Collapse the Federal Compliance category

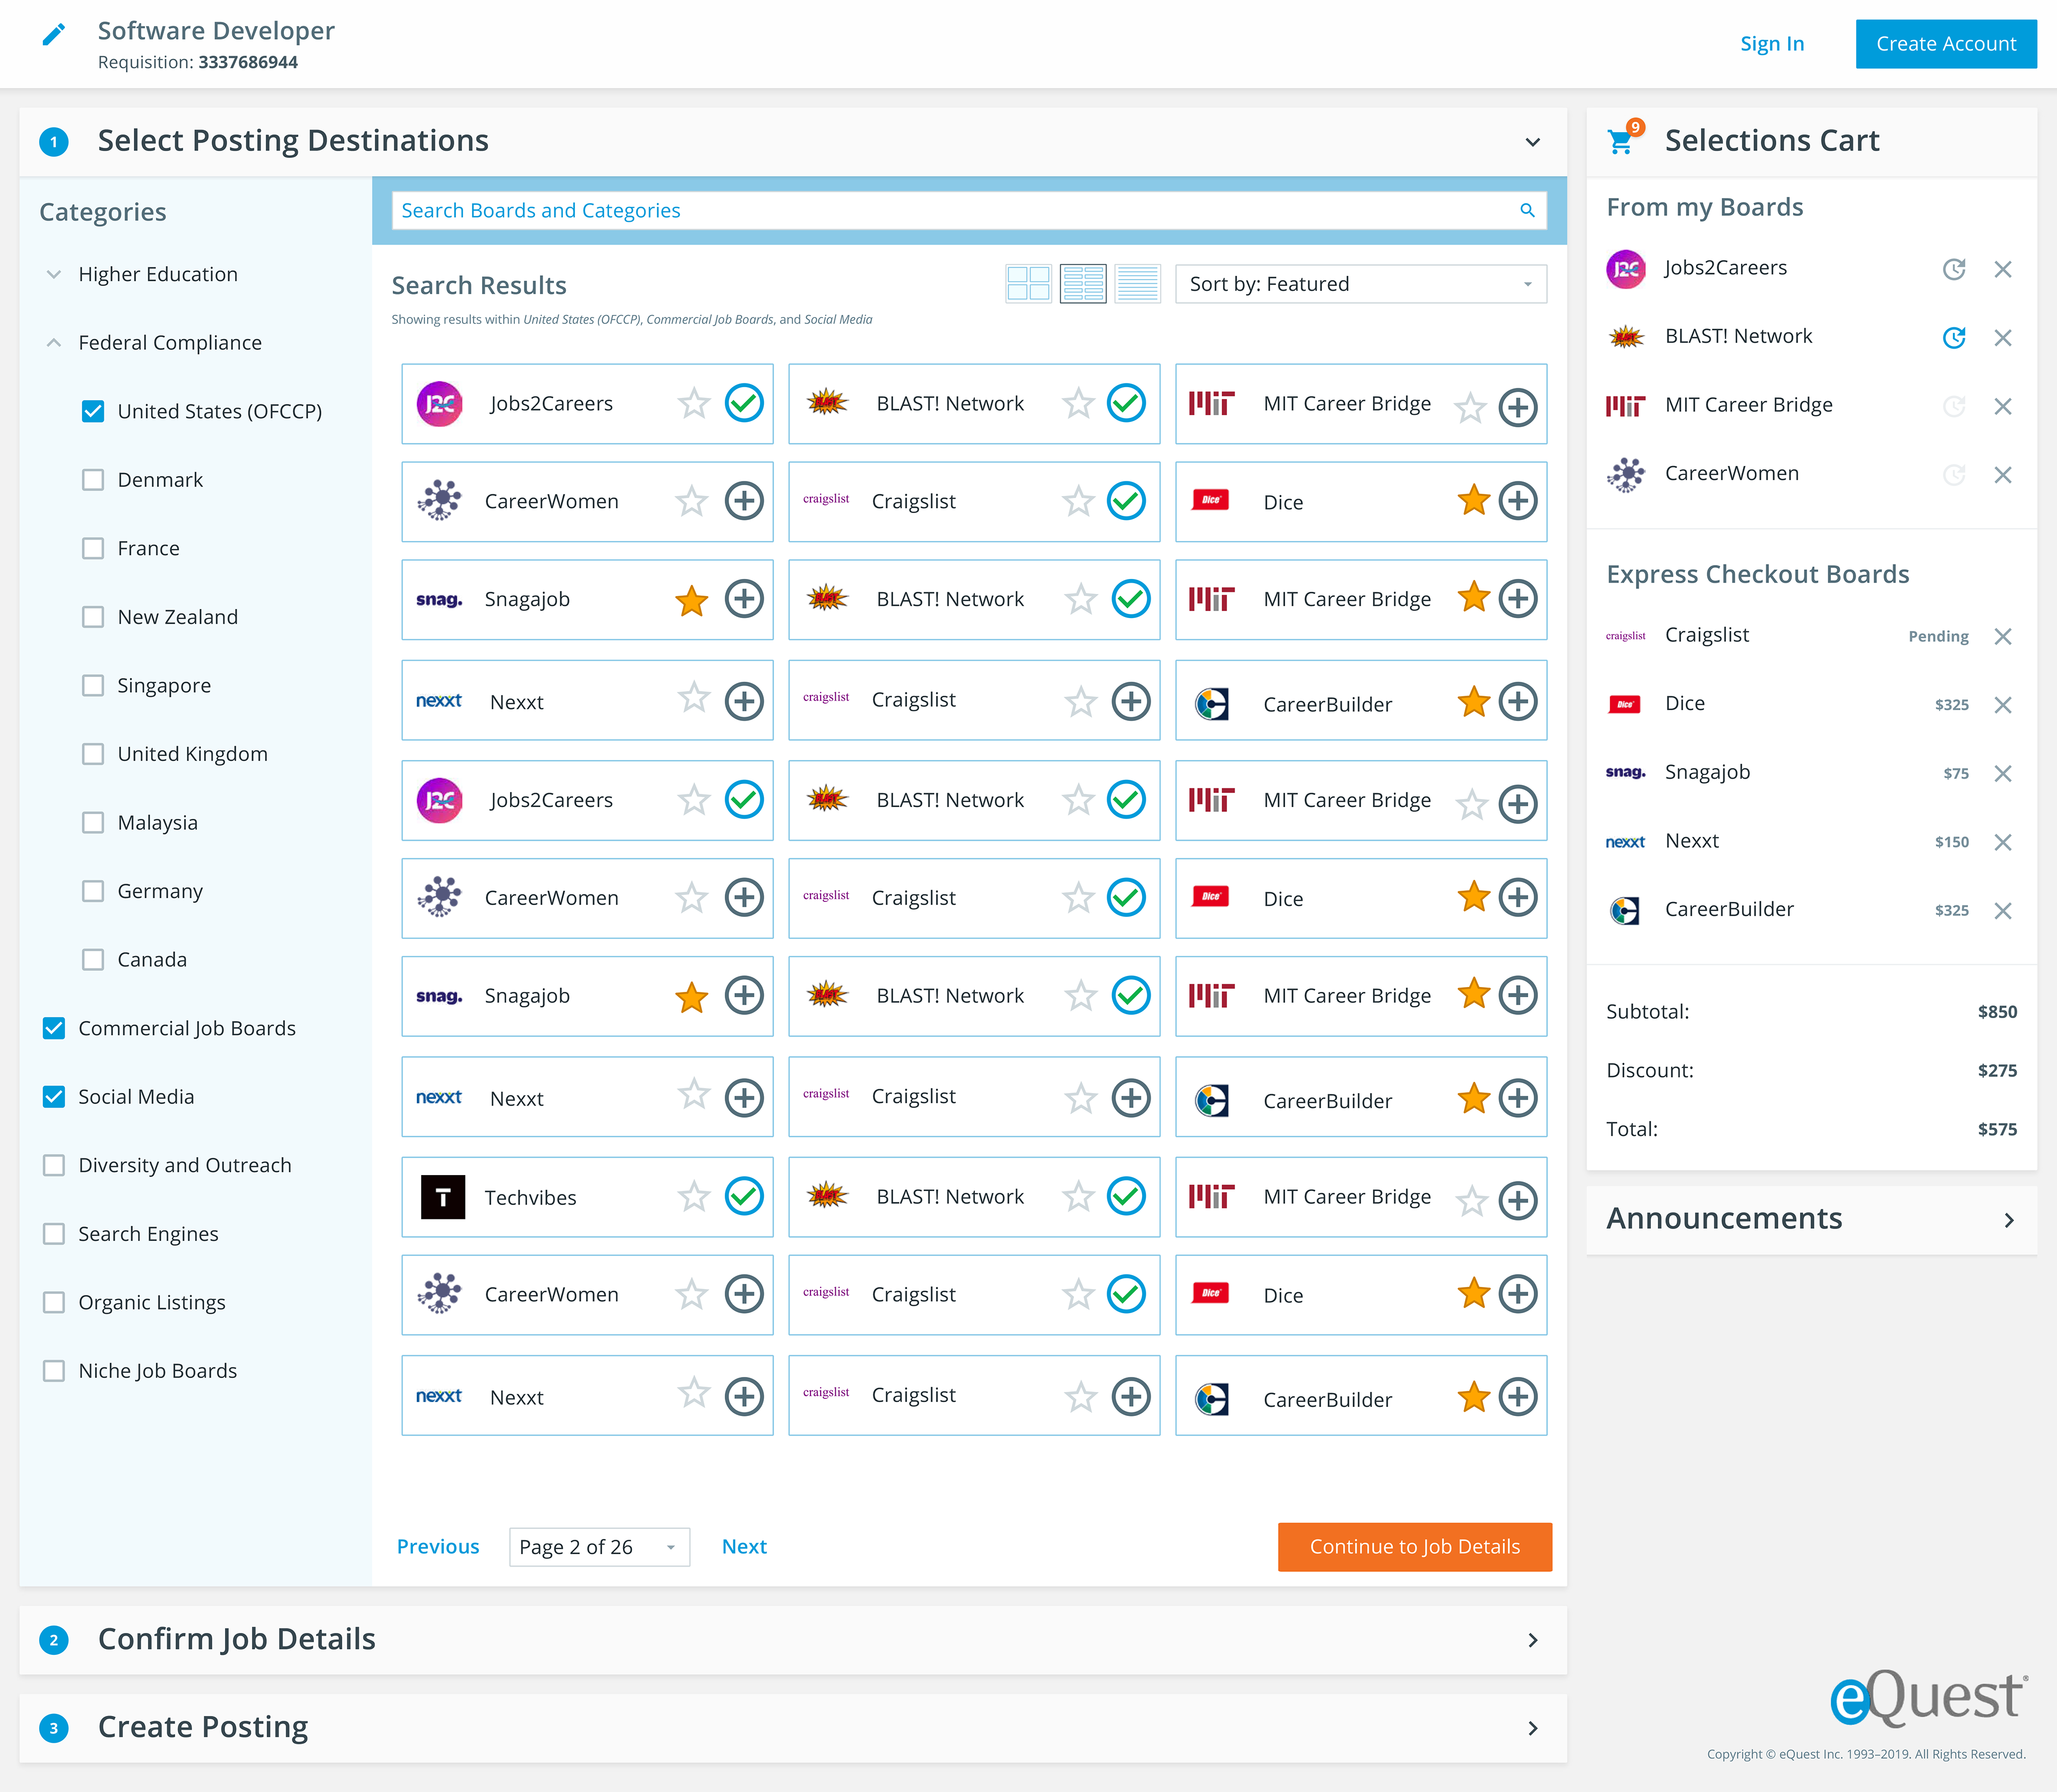54,342
